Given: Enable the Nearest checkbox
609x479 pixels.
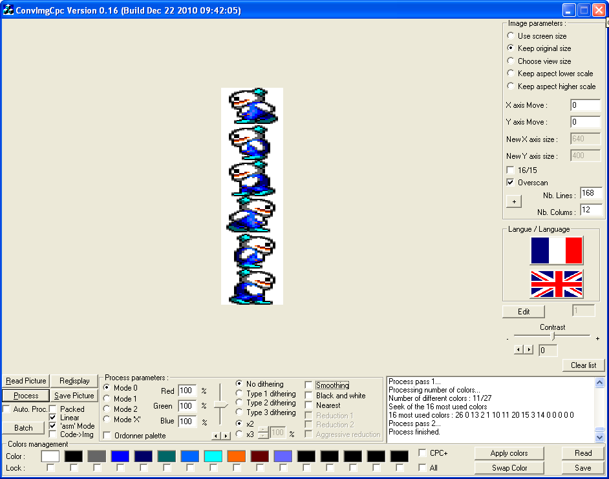Looking at the screenshot, I should coord(309,405).
